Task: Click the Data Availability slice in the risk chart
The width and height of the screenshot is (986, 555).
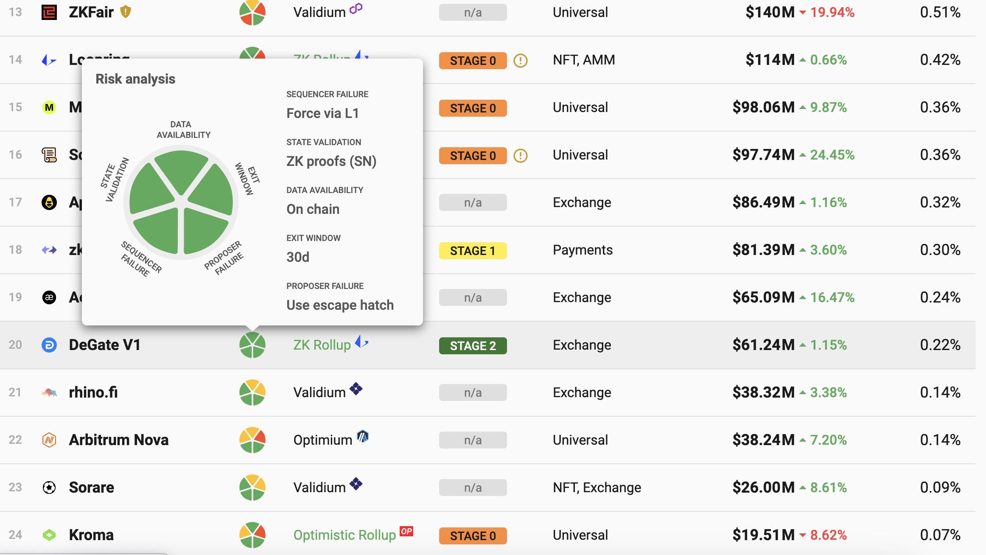Action: [181, 170]
